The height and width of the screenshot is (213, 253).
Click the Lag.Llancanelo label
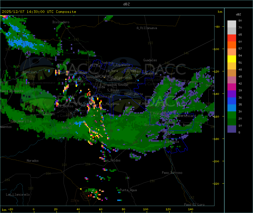pos(18,195)
